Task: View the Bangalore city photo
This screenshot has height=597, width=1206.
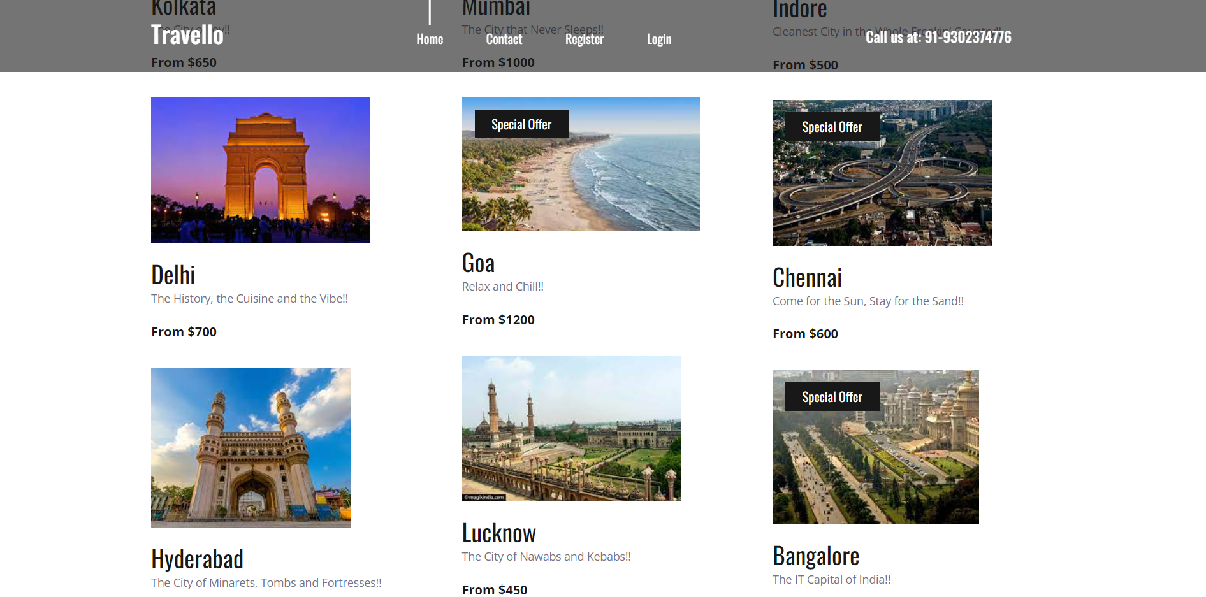Action: click(875, 447)
